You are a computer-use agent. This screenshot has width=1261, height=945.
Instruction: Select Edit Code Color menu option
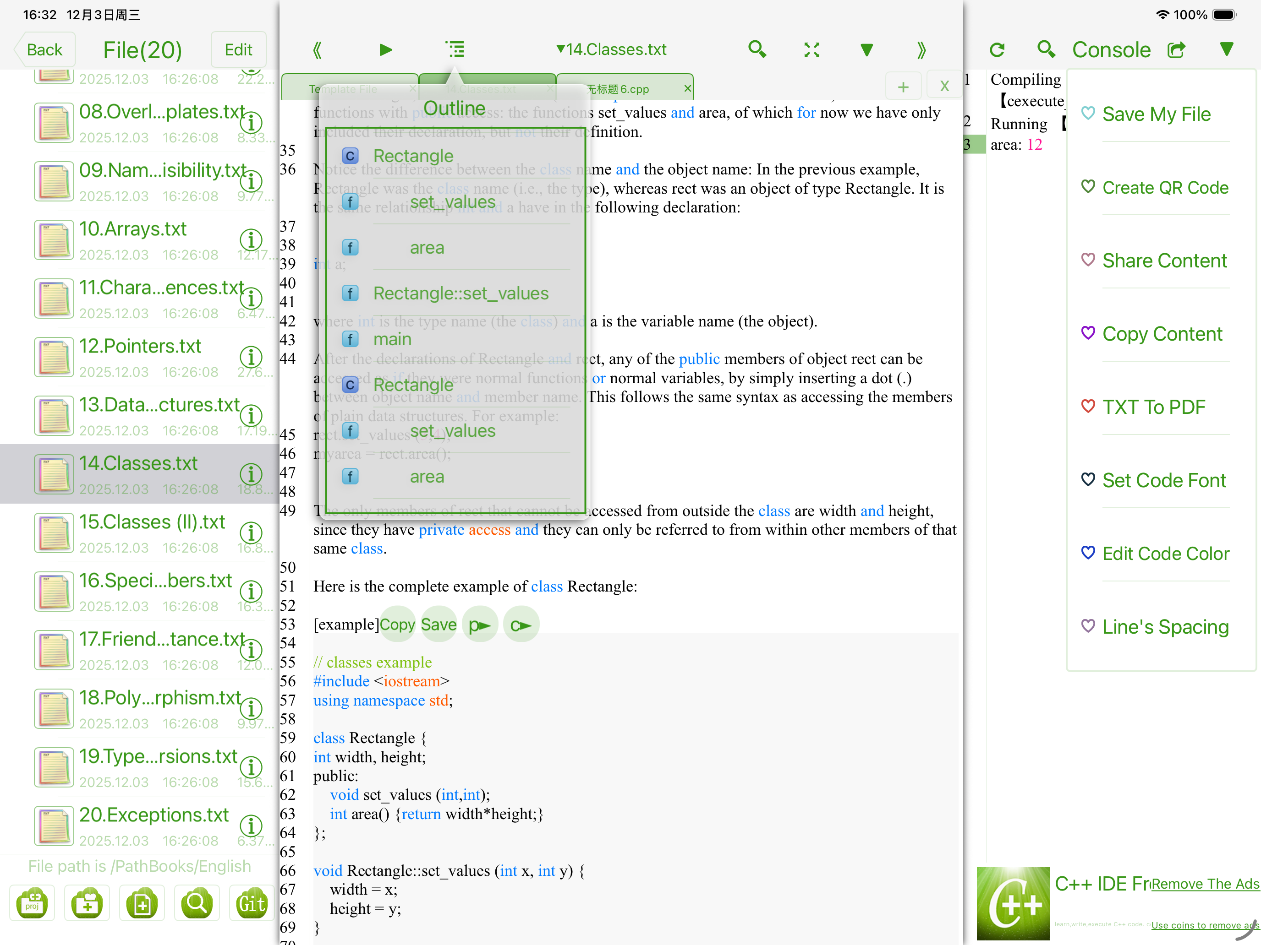point(1165,554)
